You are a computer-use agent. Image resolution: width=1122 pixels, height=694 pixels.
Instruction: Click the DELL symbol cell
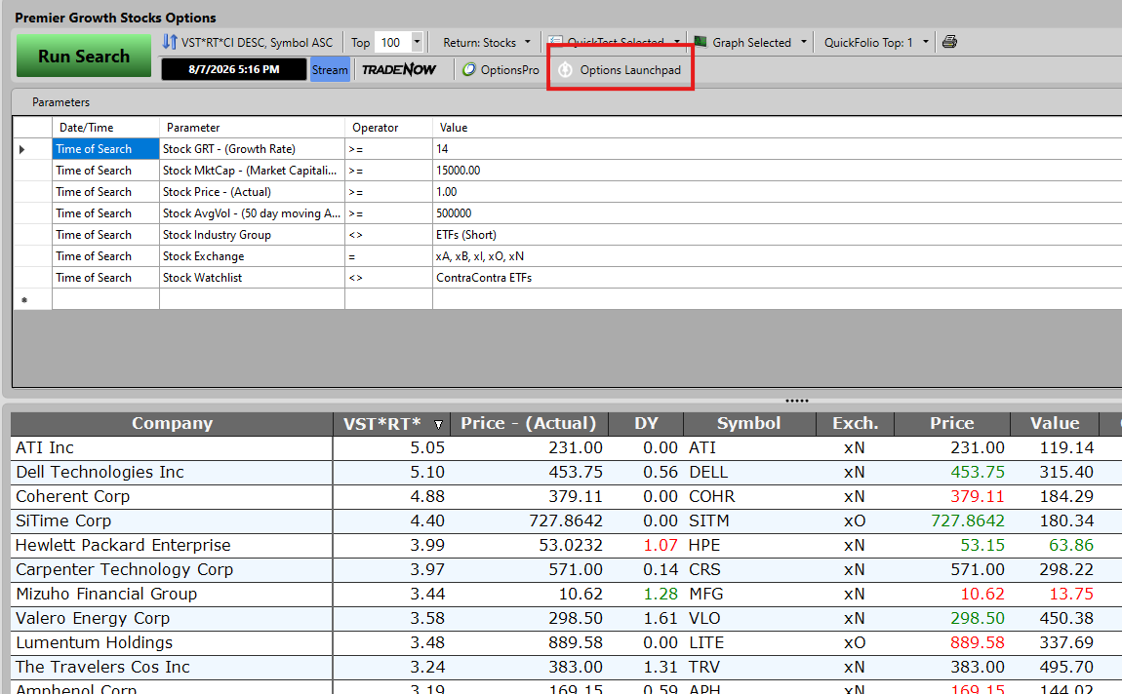[x=749, y=473]
